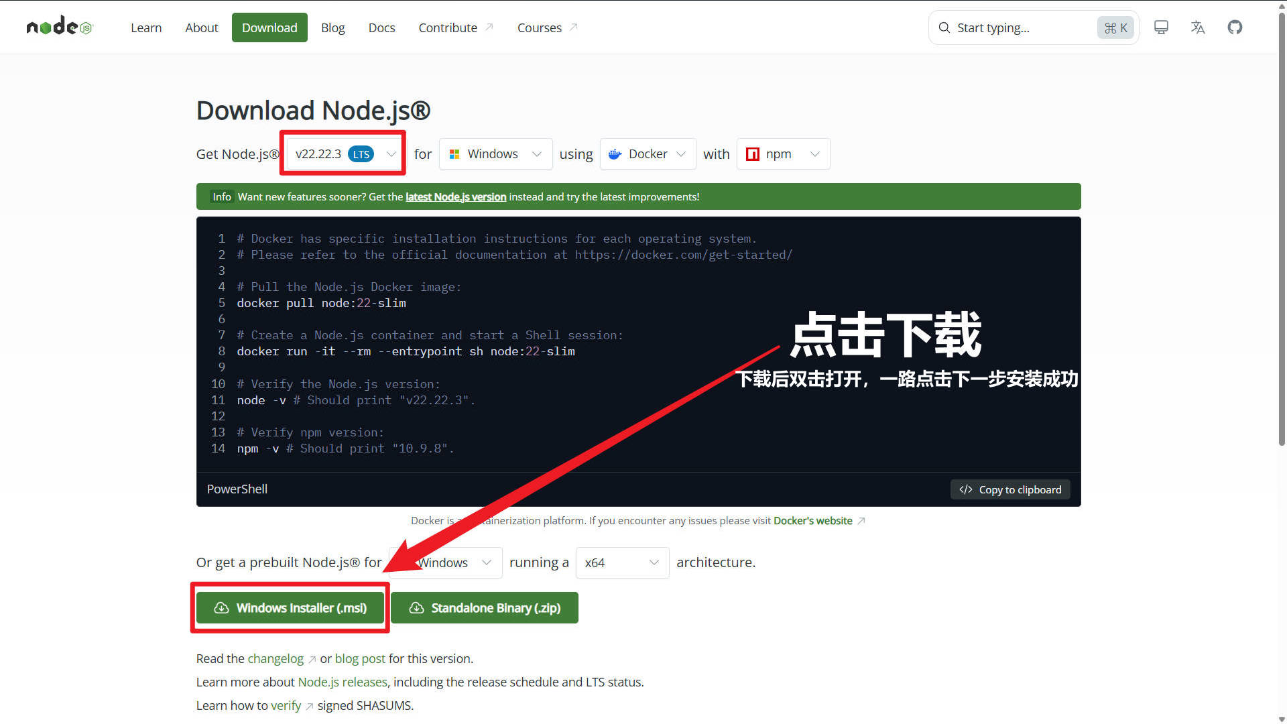This screenshot has width=1287, height=724.
Task: Open the Docker install method dropdown
Action: (648, 154)
